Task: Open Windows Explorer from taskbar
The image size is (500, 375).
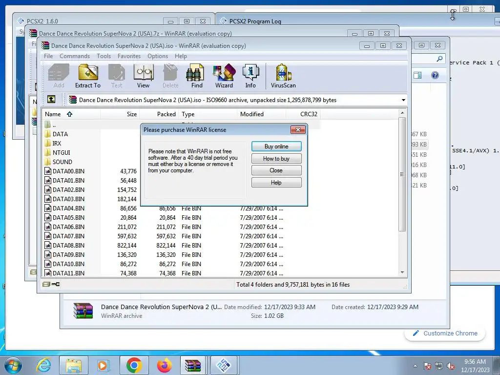Action: coord(74,365)
